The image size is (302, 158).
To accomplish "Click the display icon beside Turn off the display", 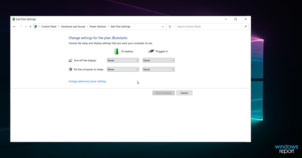I will (70, 60).
